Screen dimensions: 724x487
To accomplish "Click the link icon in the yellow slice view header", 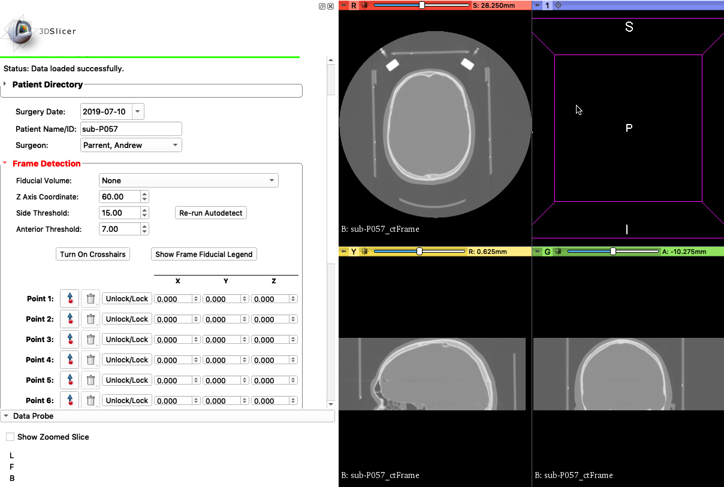I will (364, 252).
